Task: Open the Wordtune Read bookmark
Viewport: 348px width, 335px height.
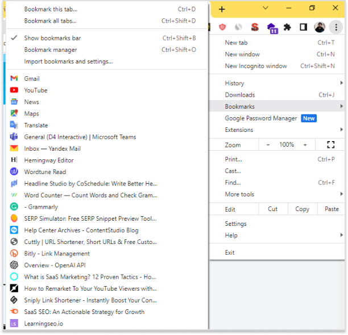Action: (x=106, y=172)
